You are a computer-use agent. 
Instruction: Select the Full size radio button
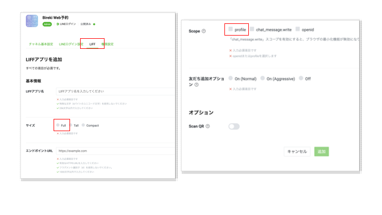coord(58,125)
